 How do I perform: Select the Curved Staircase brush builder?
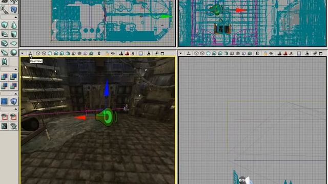[x=5, y=34]
